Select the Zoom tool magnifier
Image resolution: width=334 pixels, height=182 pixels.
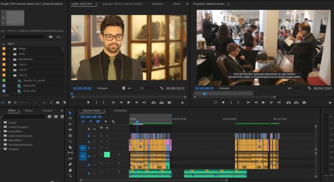click(70, 176)
